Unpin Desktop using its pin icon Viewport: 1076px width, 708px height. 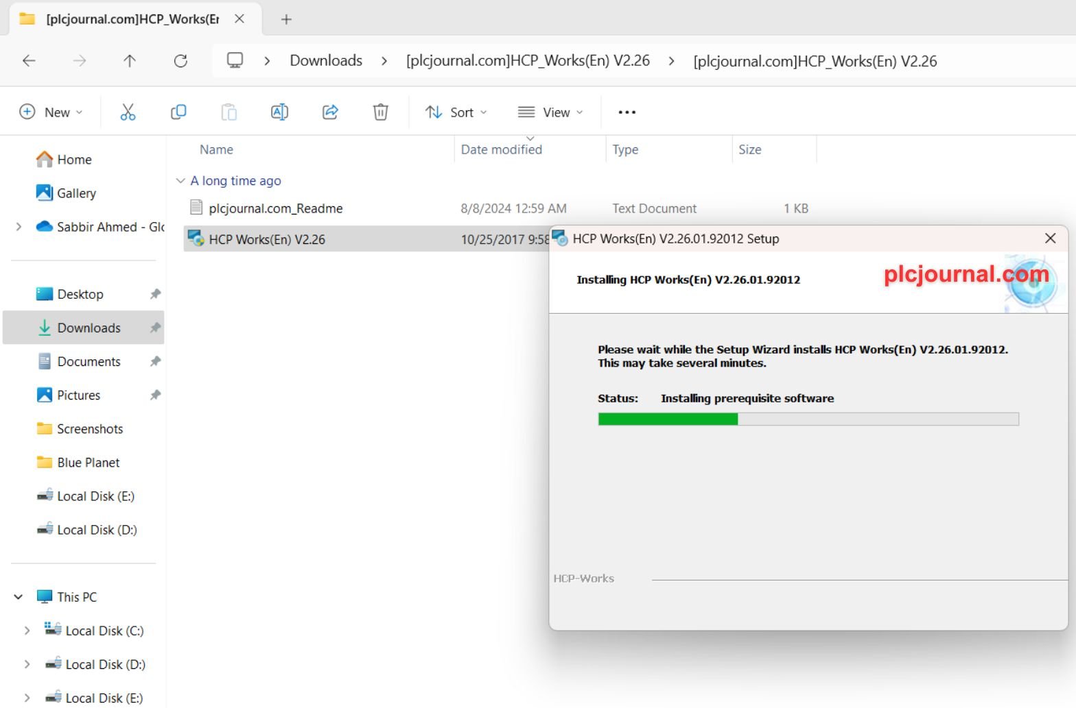point(155,294)
